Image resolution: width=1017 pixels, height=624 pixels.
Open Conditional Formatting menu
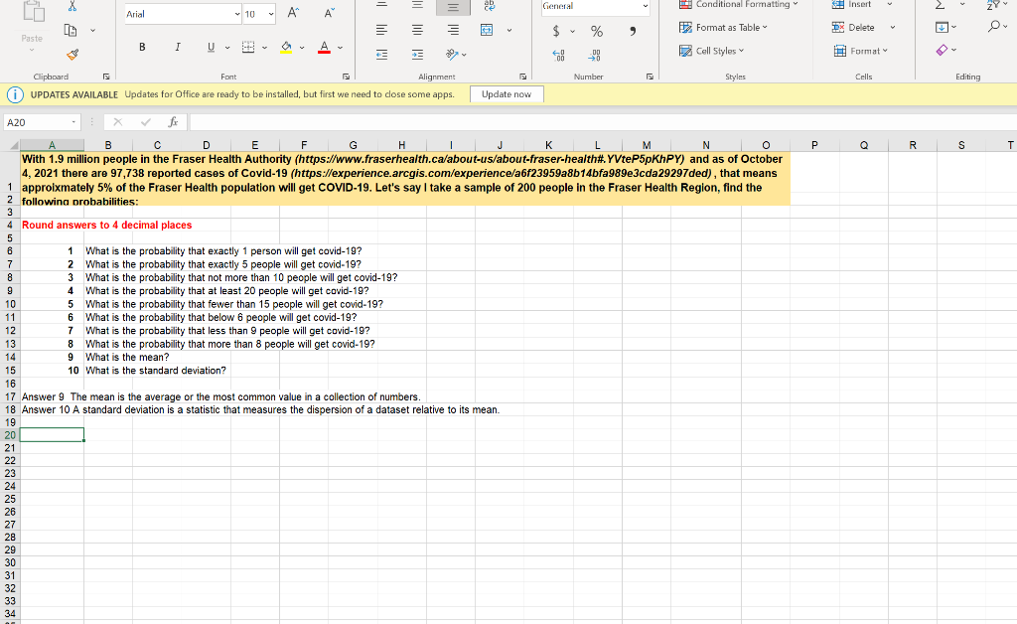739,5
